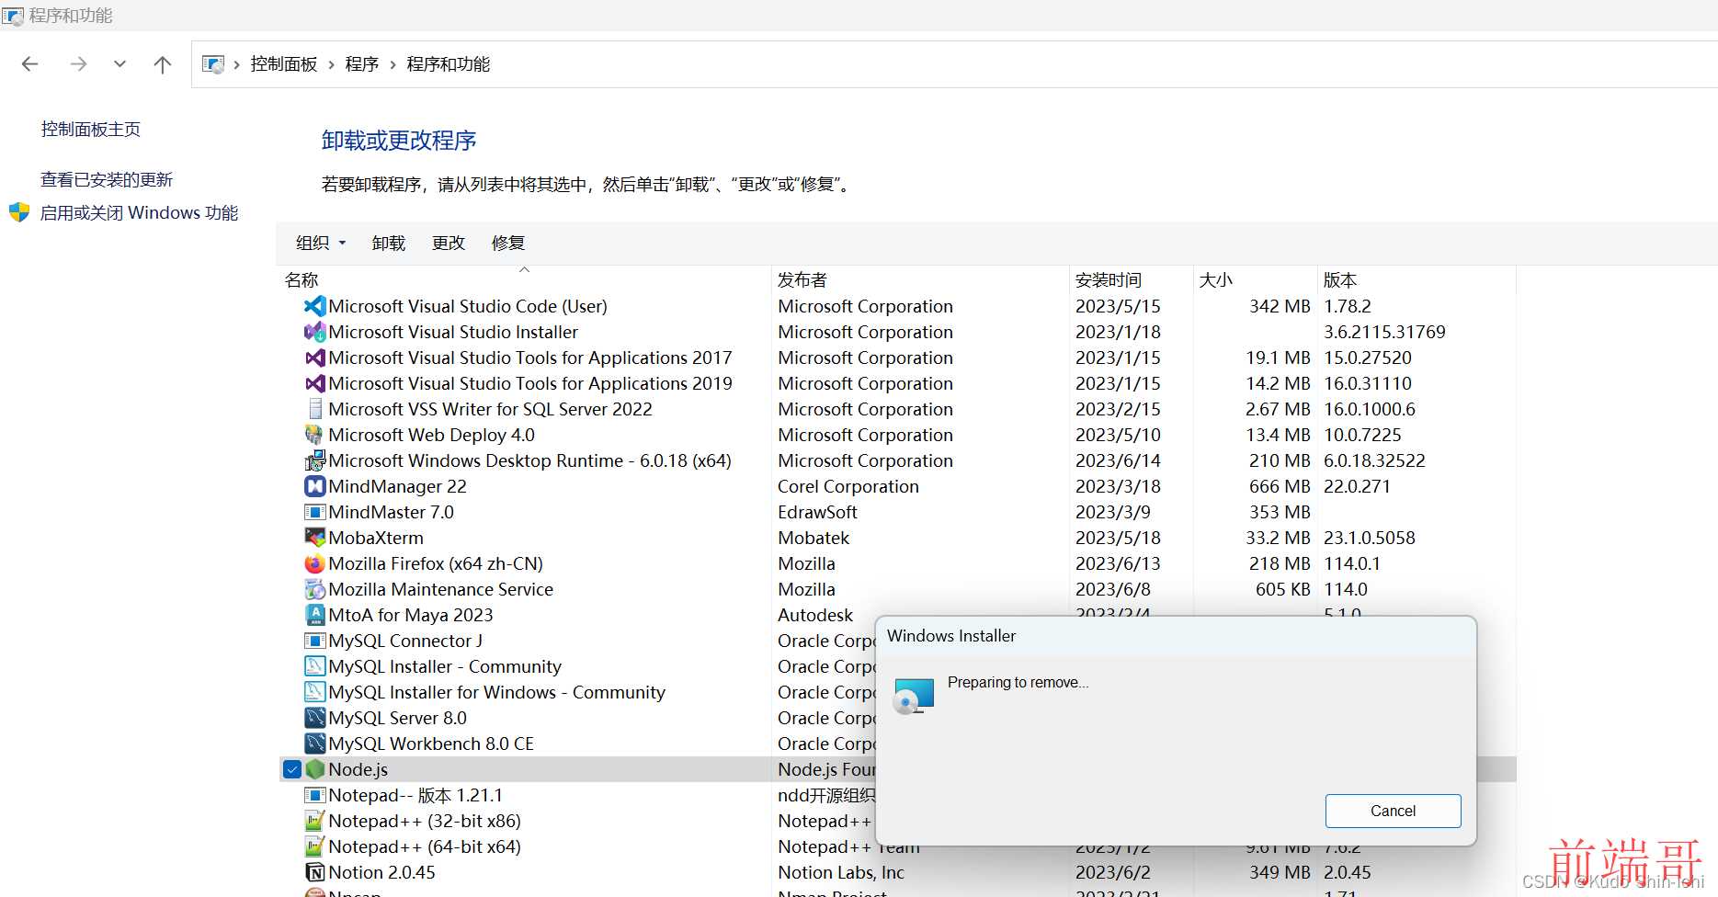Open 控制面板主页 link
1718x897 pixels.
coord(91,130)
